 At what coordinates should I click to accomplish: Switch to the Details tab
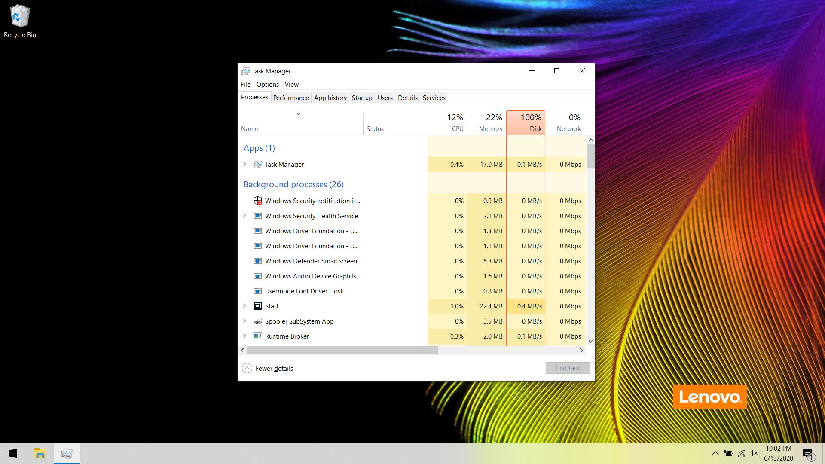[x=408, y=98]
